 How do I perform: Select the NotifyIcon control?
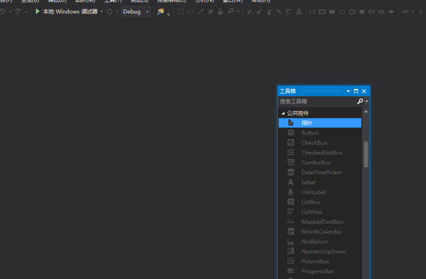click(x=315, y=242)
